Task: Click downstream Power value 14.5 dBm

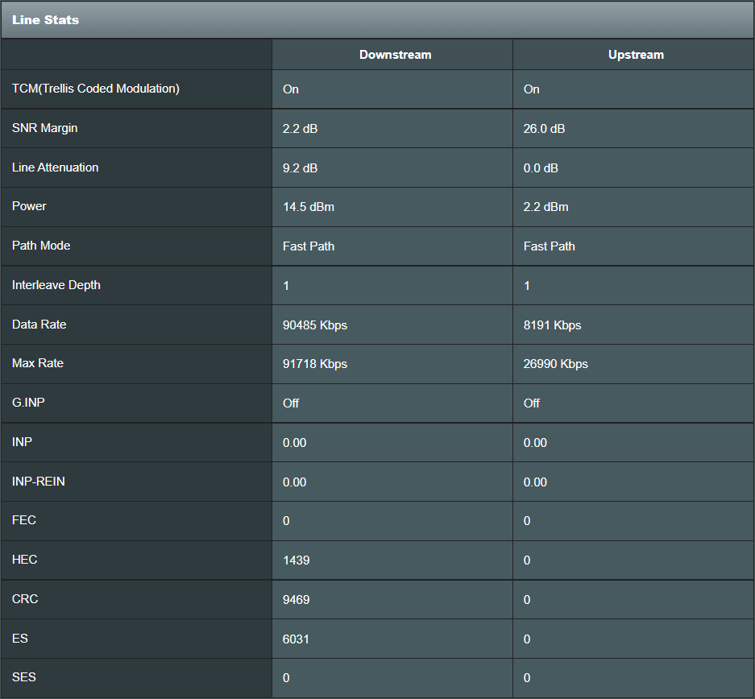Action: 309,207
